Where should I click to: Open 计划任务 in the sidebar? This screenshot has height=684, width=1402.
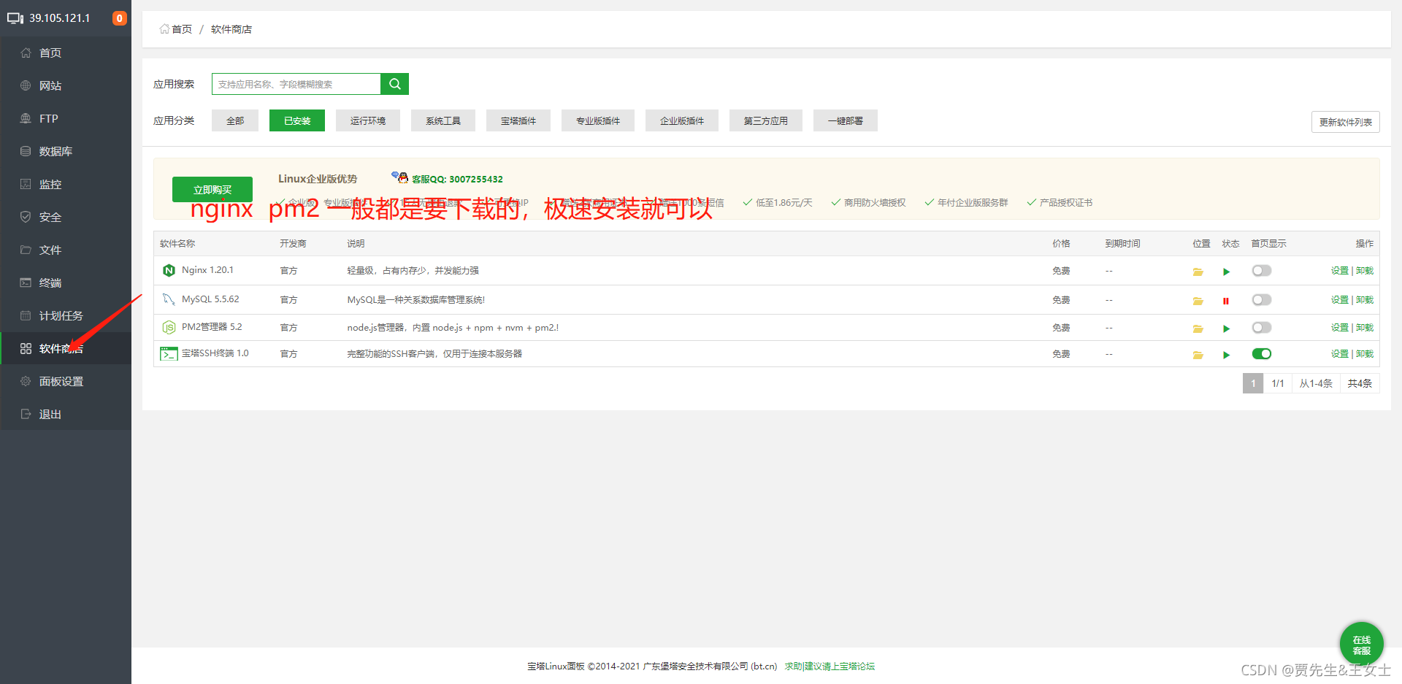coord(66,315)
